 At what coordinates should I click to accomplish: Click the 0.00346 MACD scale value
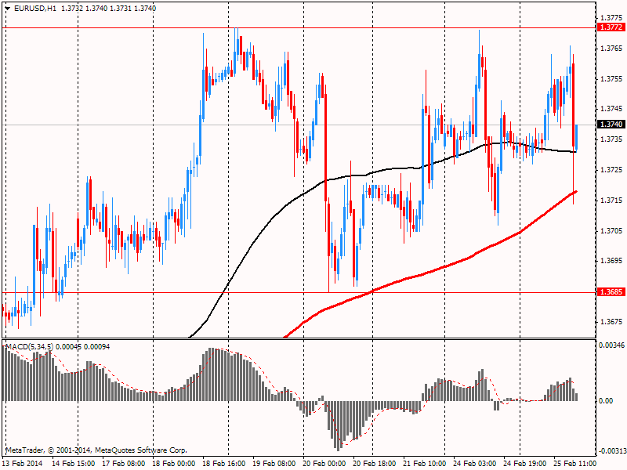tap(611, 345)
